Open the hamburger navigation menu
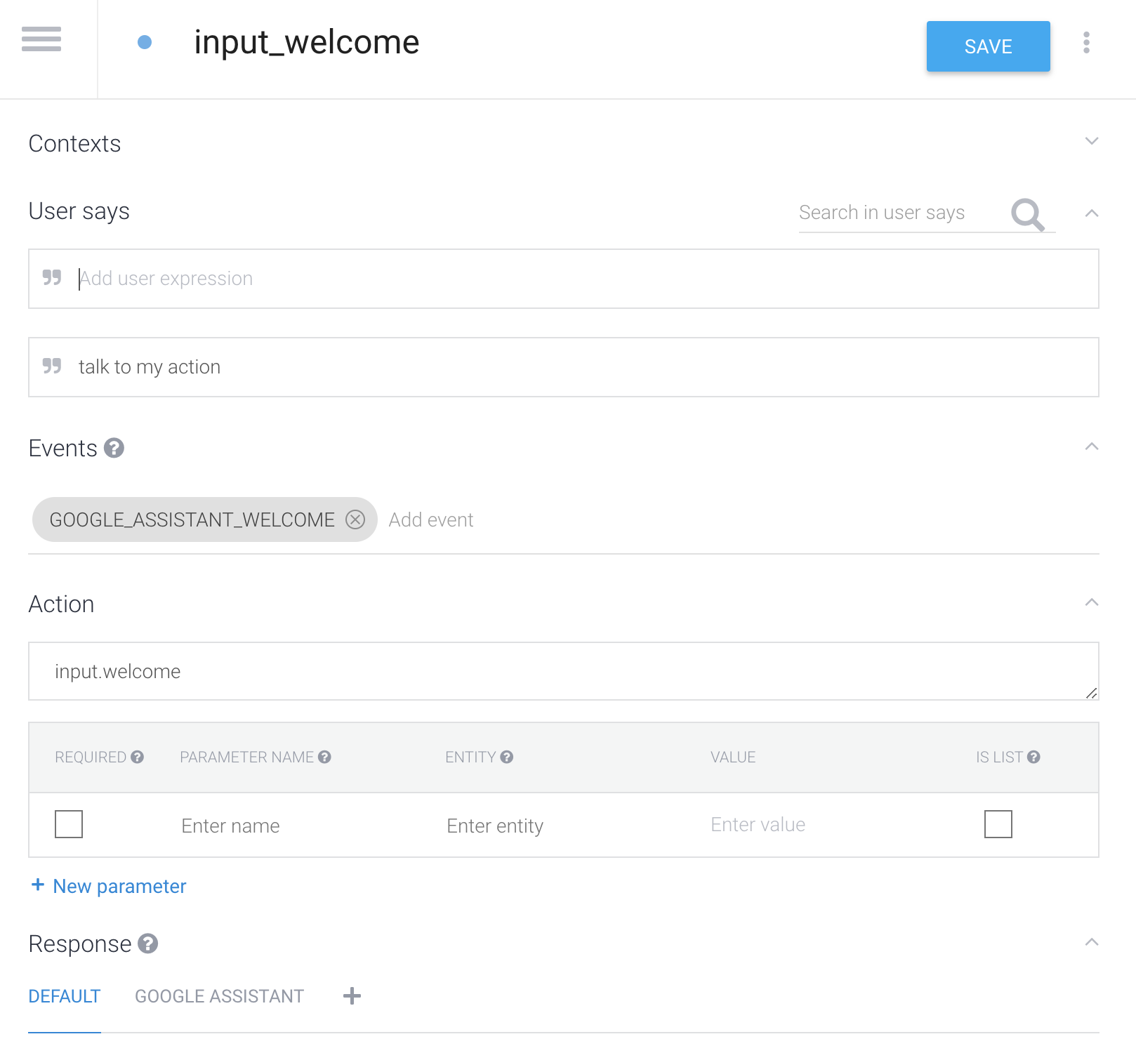The width and height of the screenshot is (1136, 1046). 41,39
